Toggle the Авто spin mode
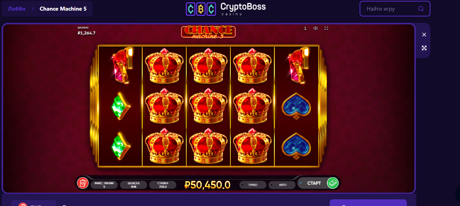The height and width of the screenshot is (206, 460). tap(282, 185)
